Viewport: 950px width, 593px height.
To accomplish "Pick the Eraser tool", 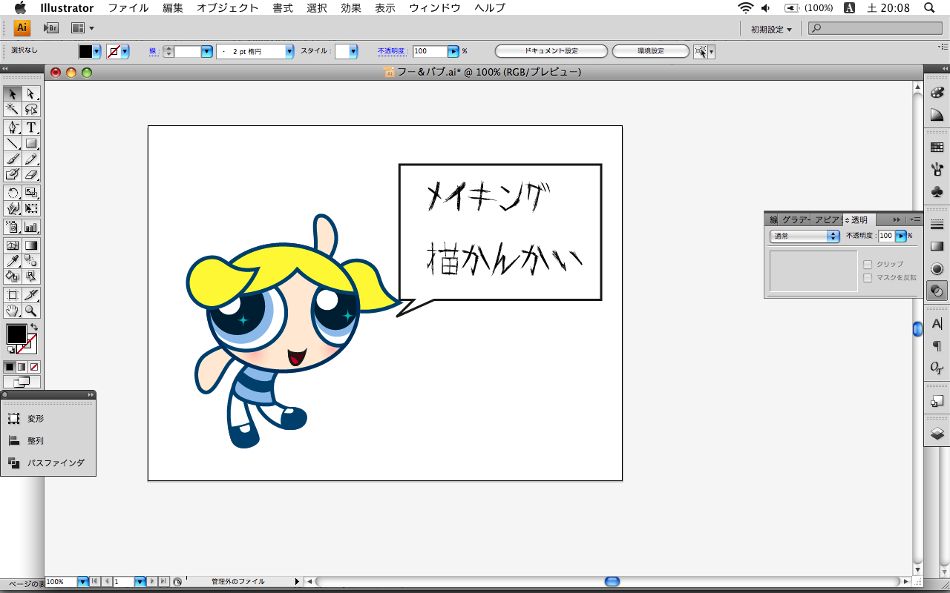I will click(31, 174).
